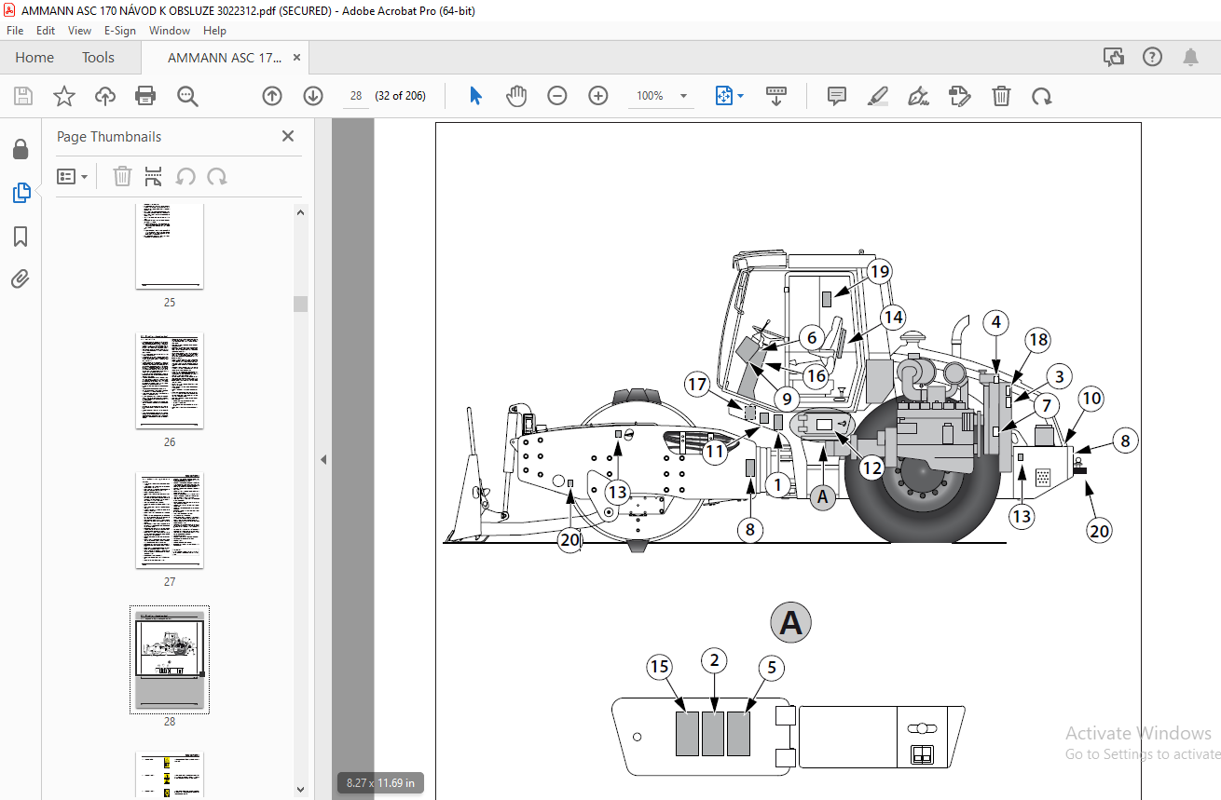Open the Help menu
Screen dimensions: 1221x800
(x=214, y=30)
